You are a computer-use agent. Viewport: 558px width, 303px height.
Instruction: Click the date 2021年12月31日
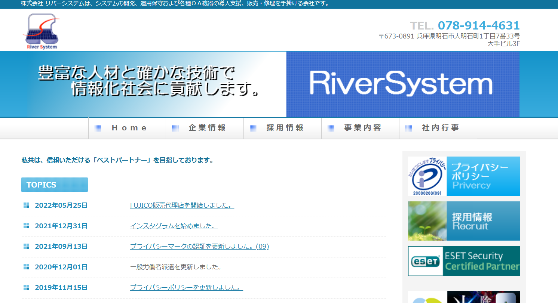61,226
